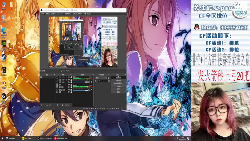The image size is (250, 141).
Task: Open the Recycle Bin desktop icon
Action: click(4, 18)
